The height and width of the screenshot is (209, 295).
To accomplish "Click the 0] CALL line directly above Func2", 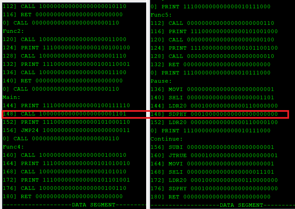I will [61, 23].
